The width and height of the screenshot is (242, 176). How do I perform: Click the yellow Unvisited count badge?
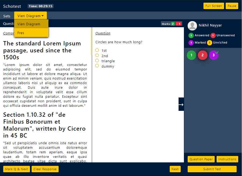[209, 43]
